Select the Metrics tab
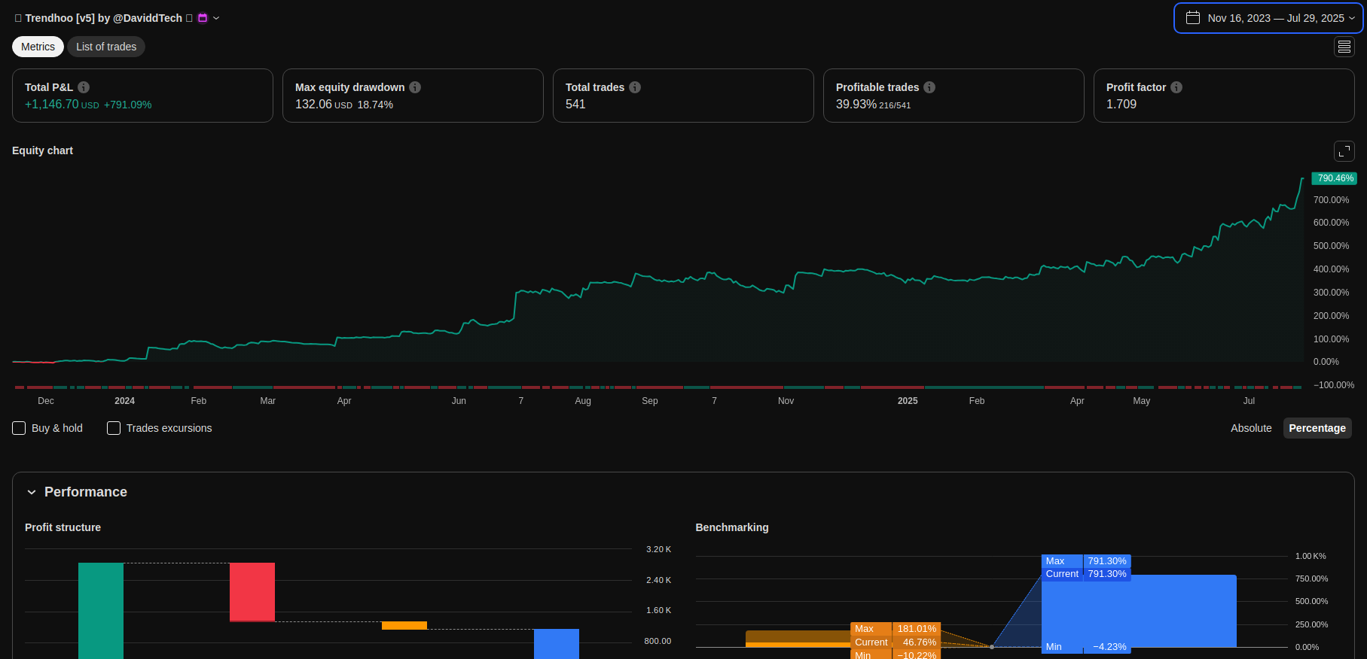Viewport: 1367px width, 659px height. coord(38,47)
